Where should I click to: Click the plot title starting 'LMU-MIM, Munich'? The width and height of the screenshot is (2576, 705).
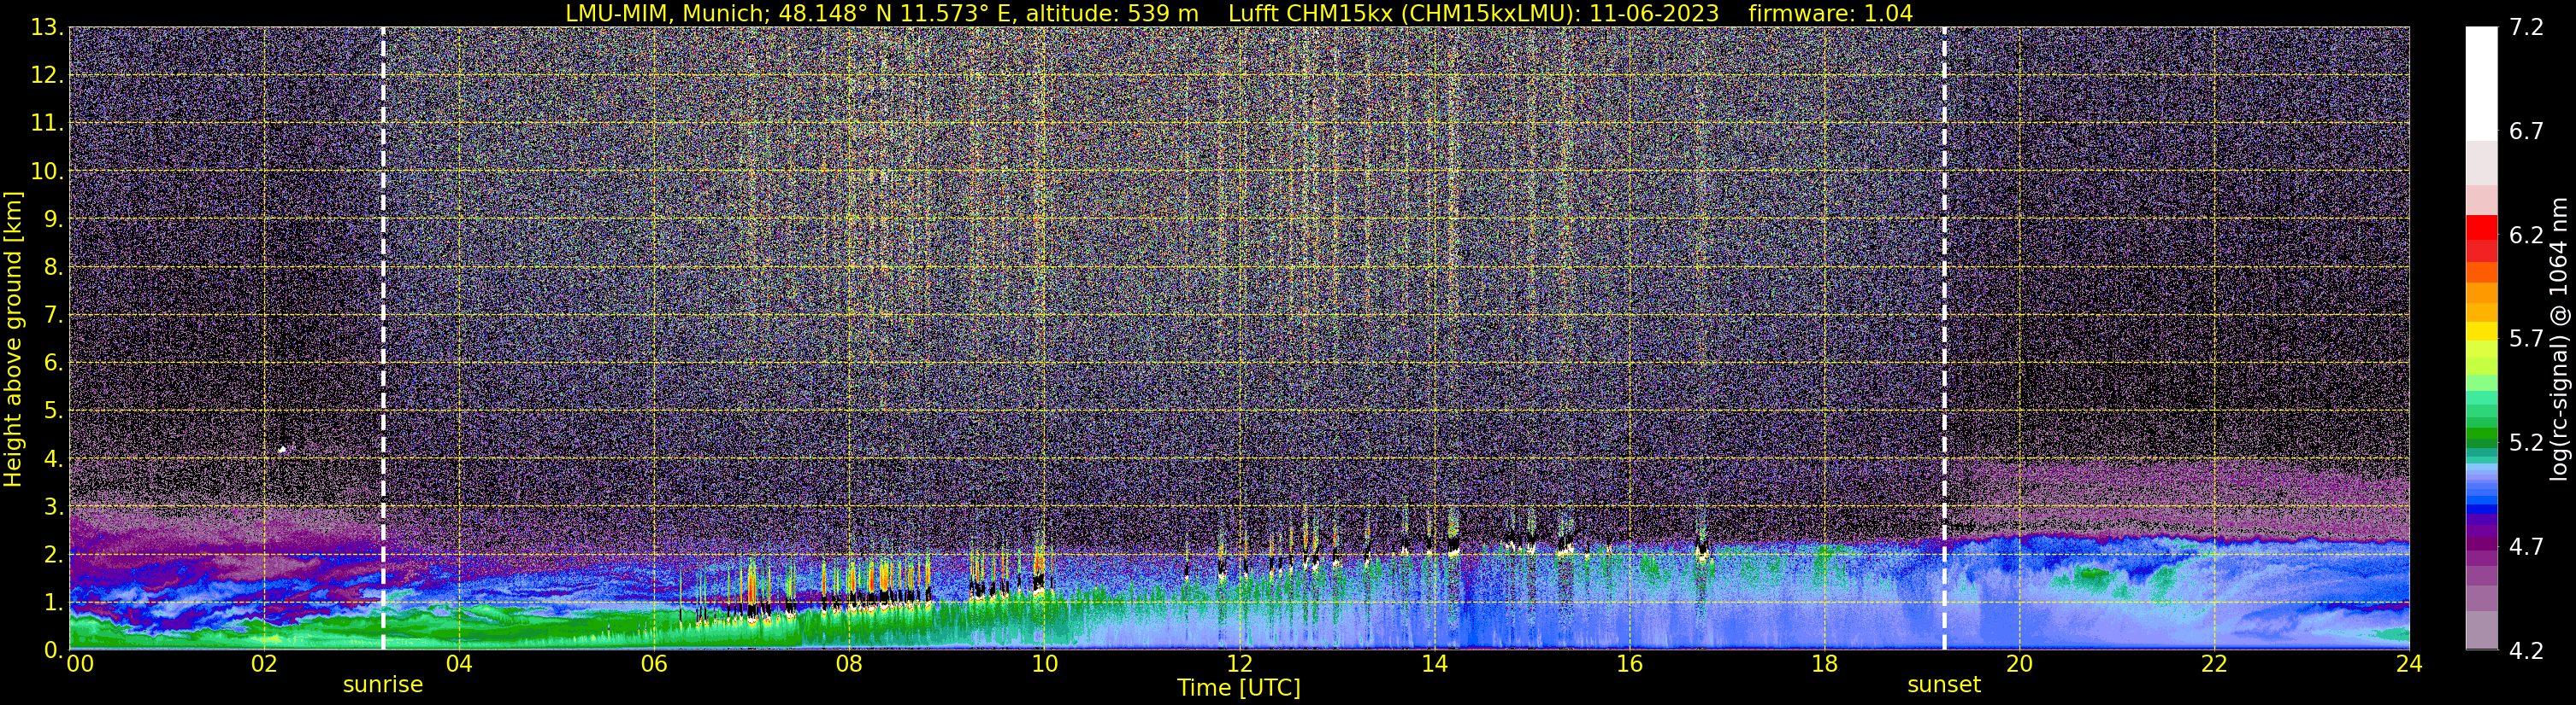click(1239, 13)
